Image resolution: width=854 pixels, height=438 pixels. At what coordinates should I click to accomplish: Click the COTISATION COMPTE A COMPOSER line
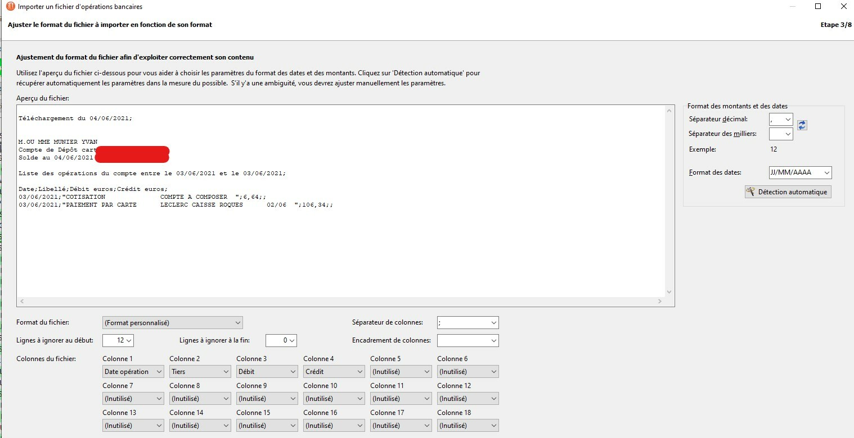point(142,197)
